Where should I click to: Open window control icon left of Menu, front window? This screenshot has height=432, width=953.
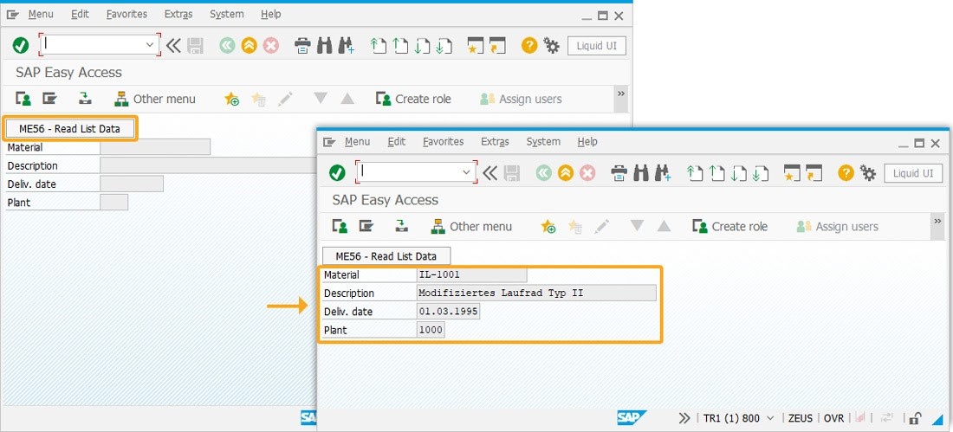(x=329, y=142)
